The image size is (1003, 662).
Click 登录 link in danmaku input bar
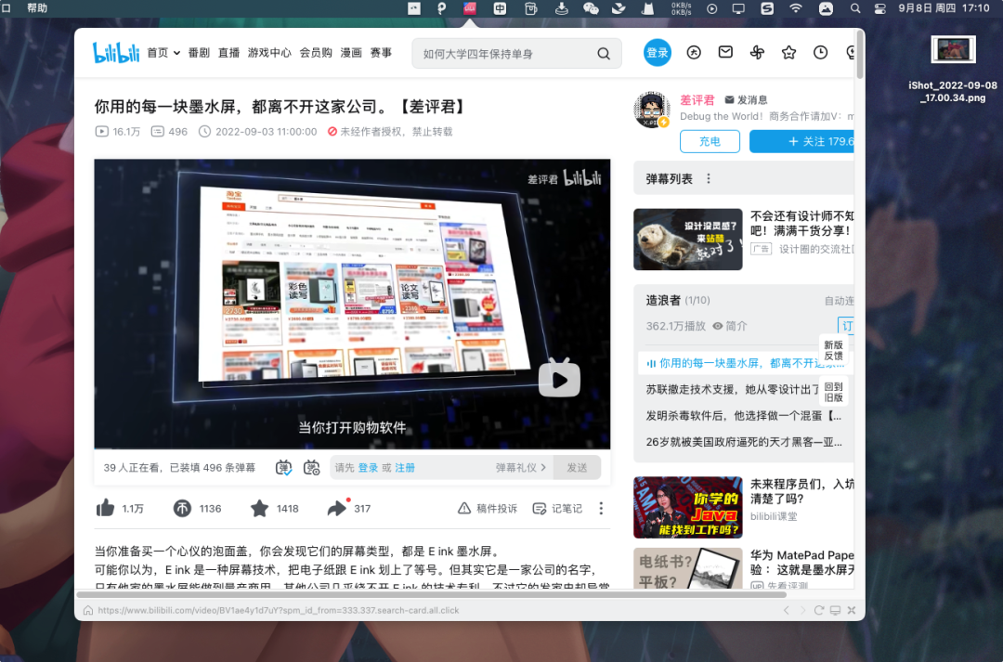tap(368, 468)
